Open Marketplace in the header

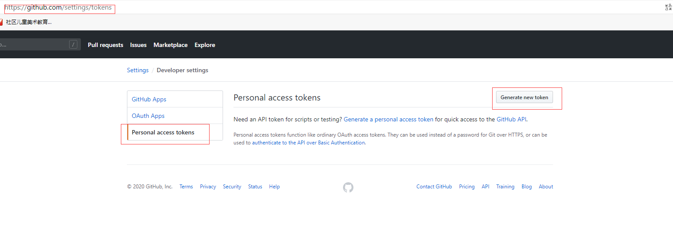click(x=170, y=45)
